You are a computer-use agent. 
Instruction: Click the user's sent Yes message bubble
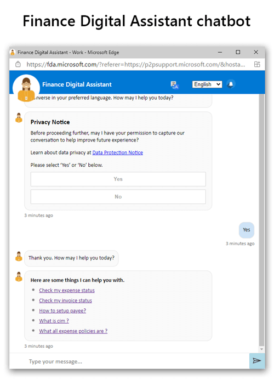(247, 230)
